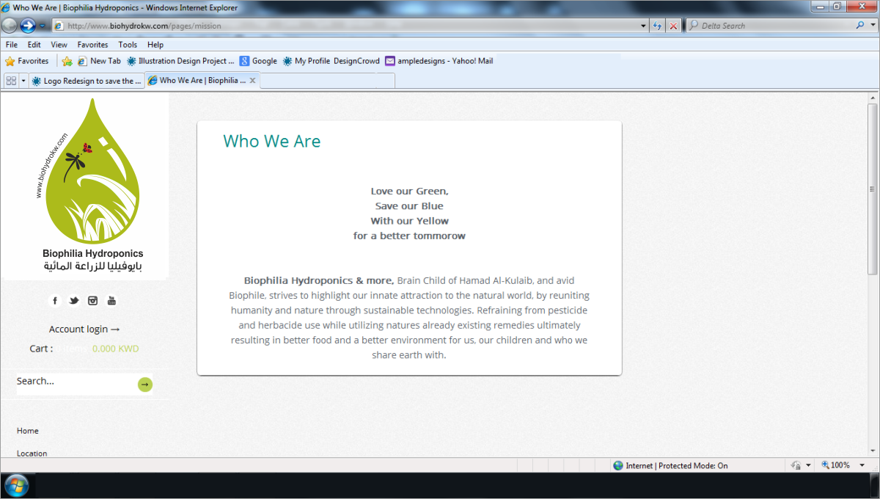The height and width of the screenshot is (499, 880).
Task: Submit search with green arrow button
Action: [145, 385]
